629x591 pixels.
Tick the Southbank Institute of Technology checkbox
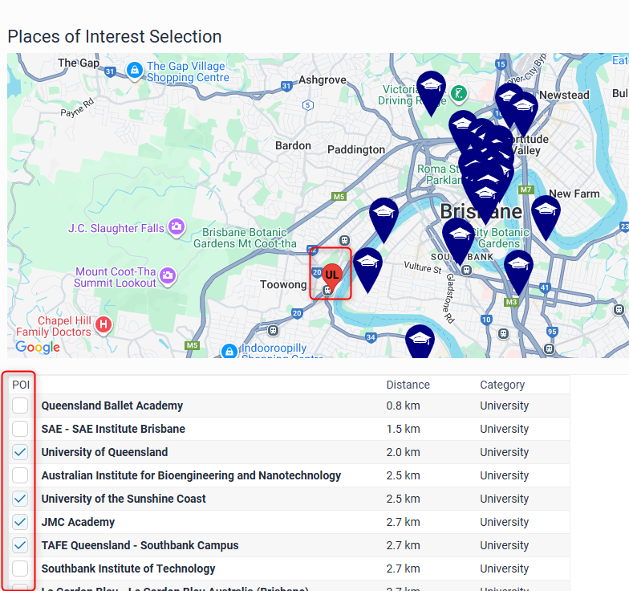[20, 569]
